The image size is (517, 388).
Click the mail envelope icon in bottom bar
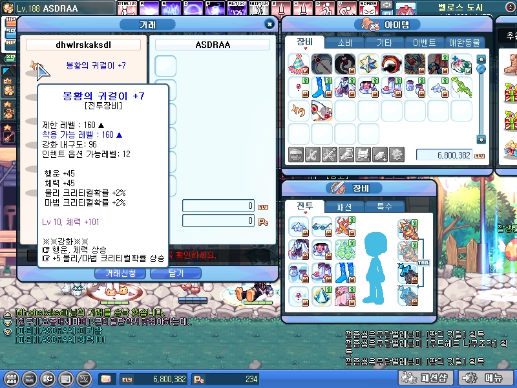pyautogui.click(x=105, y=379)
